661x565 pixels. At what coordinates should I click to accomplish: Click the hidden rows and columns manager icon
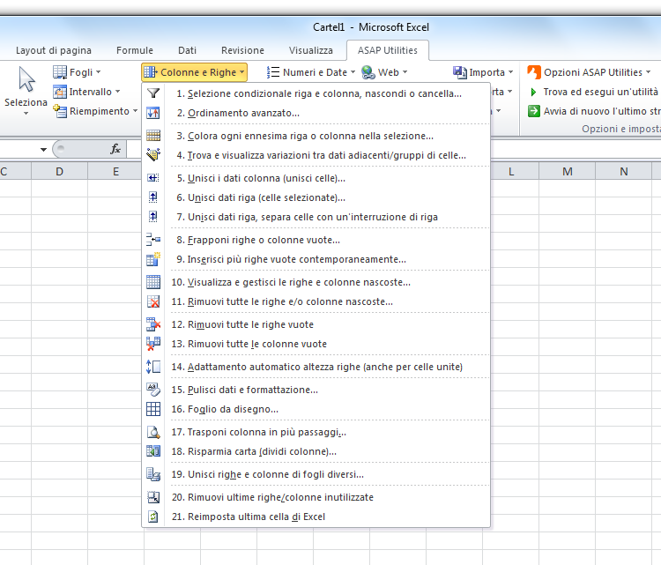point(153,282)
